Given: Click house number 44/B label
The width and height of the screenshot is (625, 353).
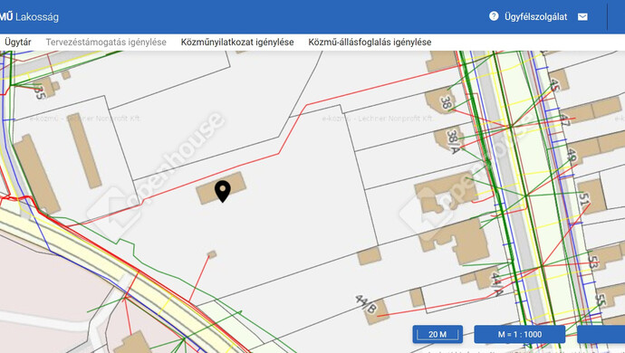Looking at the screenshot, I should tap(366, 304).
